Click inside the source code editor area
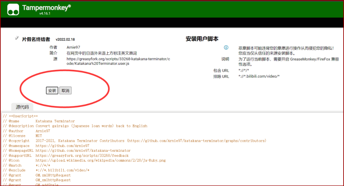The image size is (344, 186). pyautogui.click(x=172, y=149)
